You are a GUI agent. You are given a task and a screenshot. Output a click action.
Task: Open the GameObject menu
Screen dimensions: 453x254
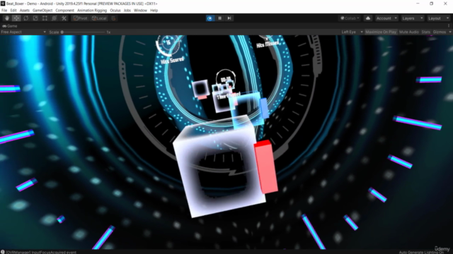pyautogui.click(x=42, y=11)
